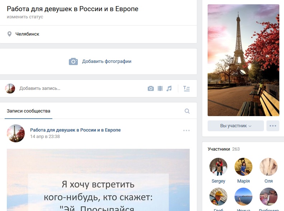Click the post author's Eiffel Tower avatar
284x211 pixels.
coord(16,133)
